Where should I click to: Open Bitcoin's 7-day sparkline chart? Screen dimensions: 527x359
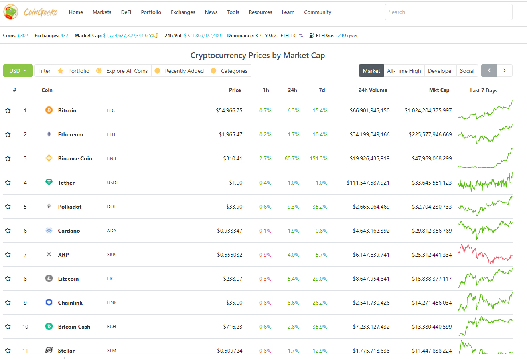[x=485, y=110]
